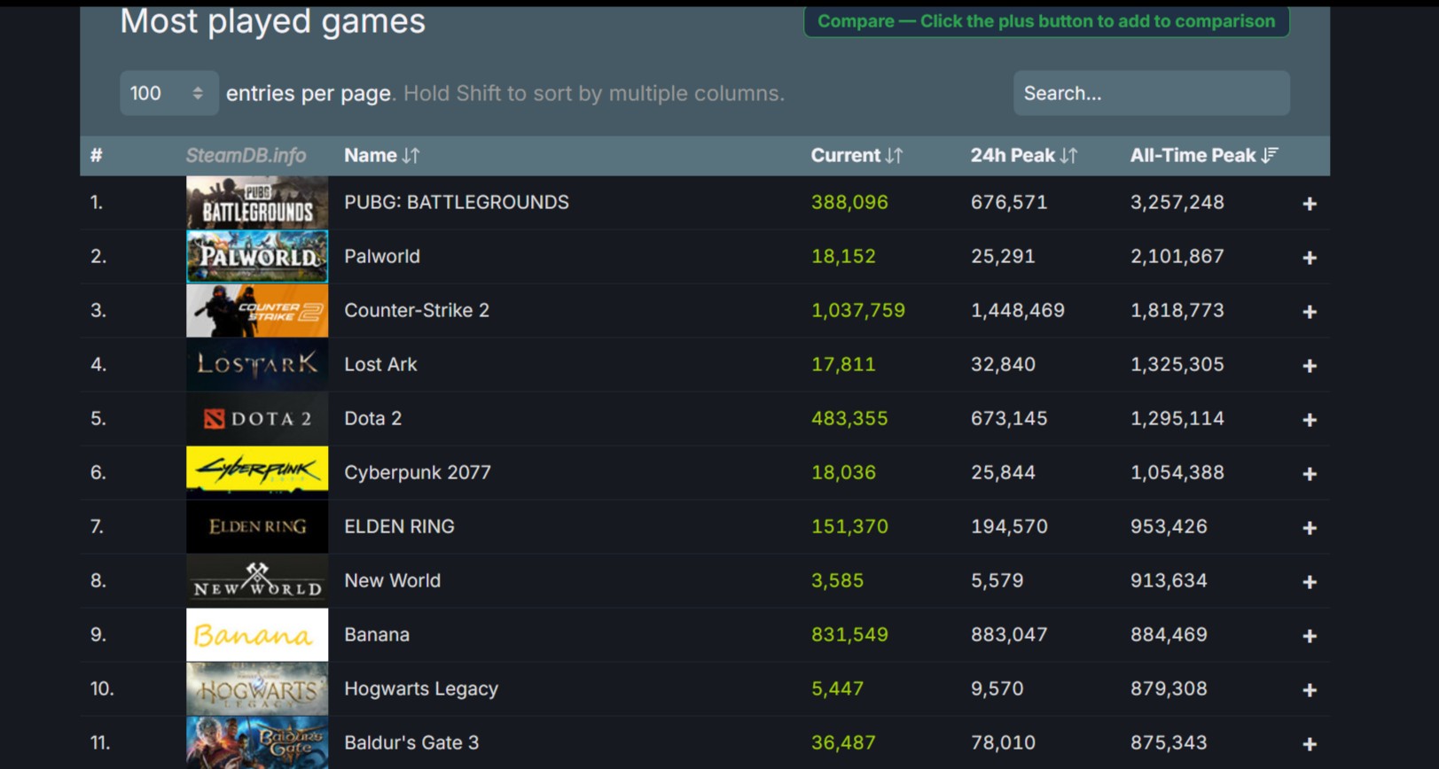The width and height of the screenshot is (1439, 769).
Task: Click all-time peak value 875,343
Action: pyautogui.click(x=1169, y=743)
